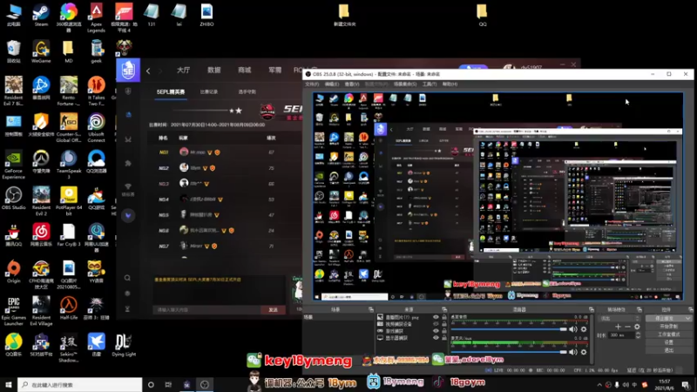Toggle visibility of the display capture source
Viewport: 697px width, 392px height.
pos(436,338)
